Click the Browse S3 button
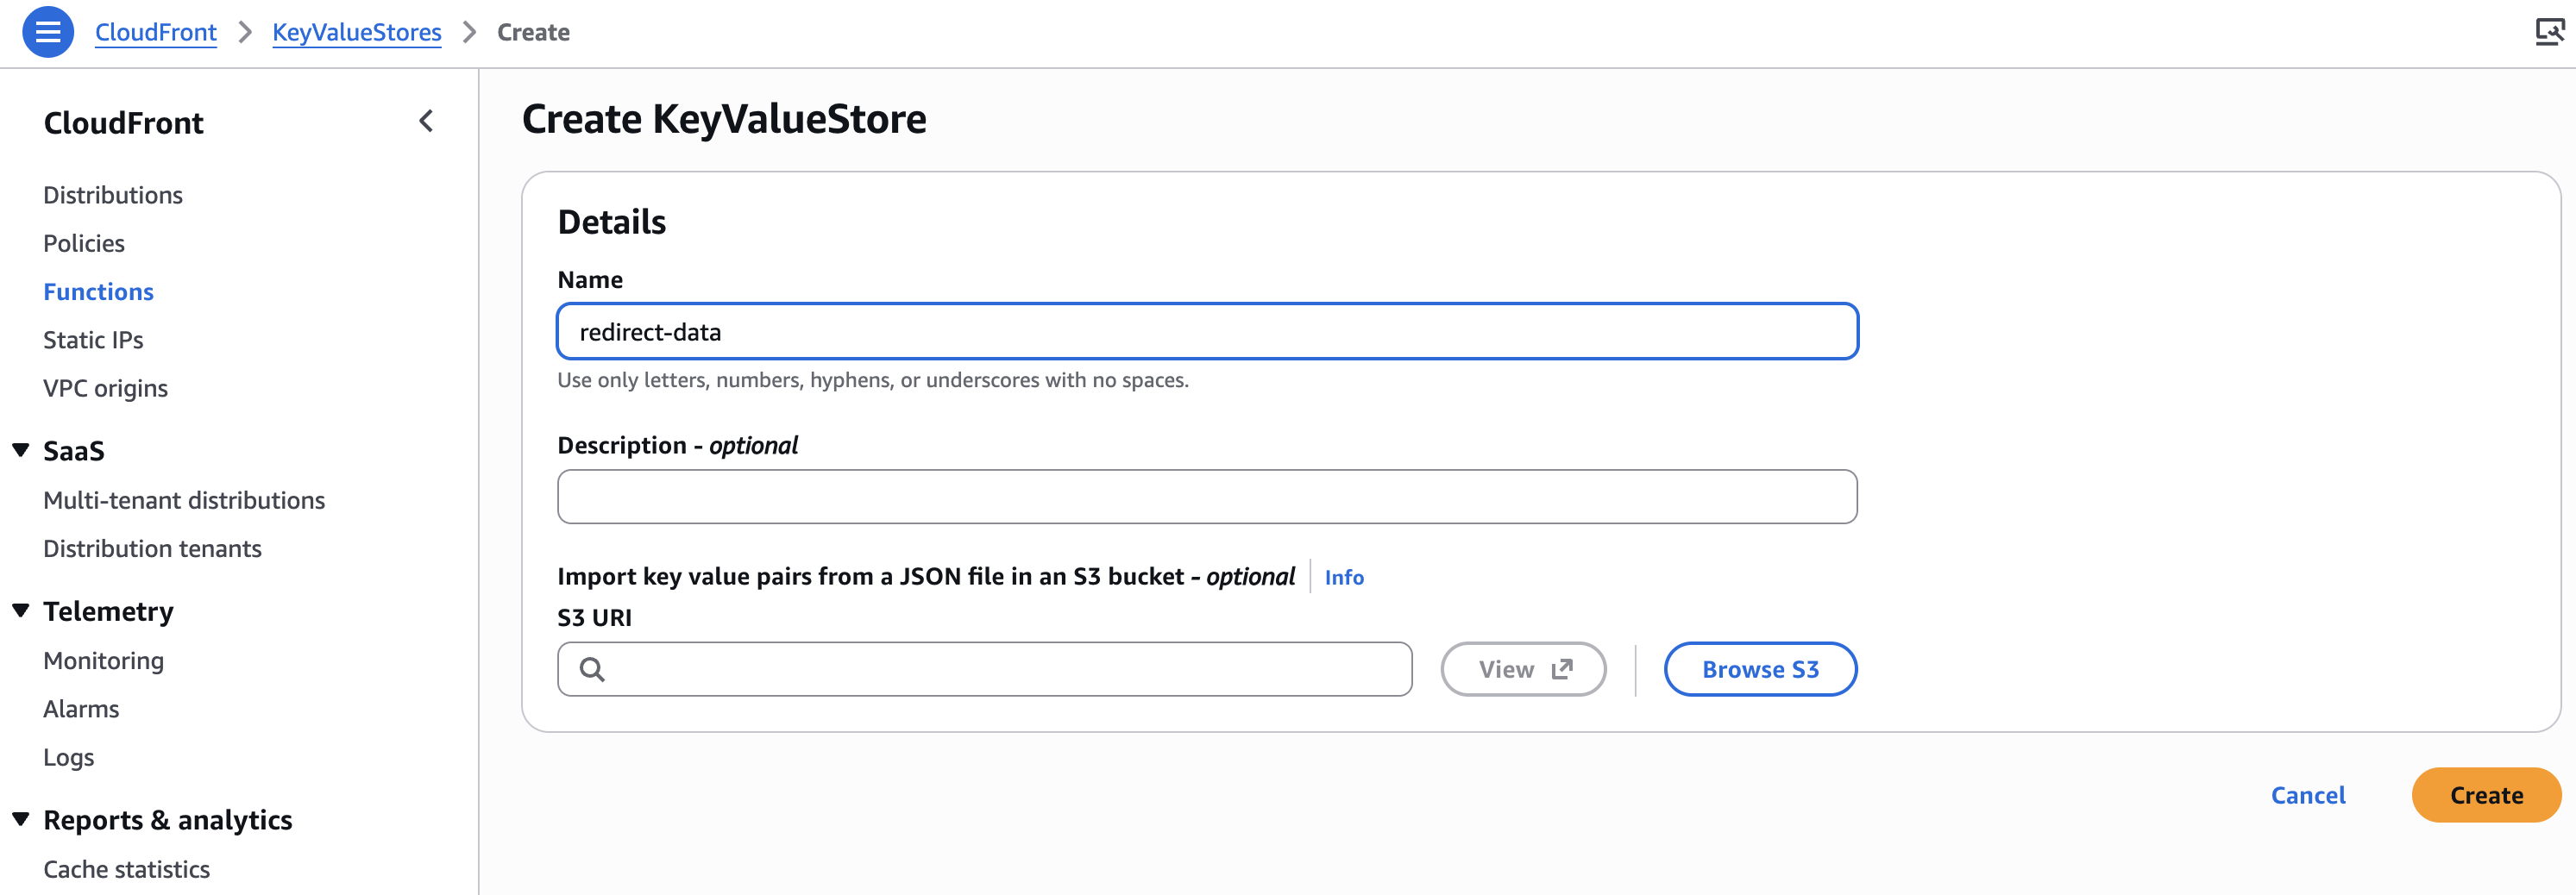 [x=1759, y=670]
